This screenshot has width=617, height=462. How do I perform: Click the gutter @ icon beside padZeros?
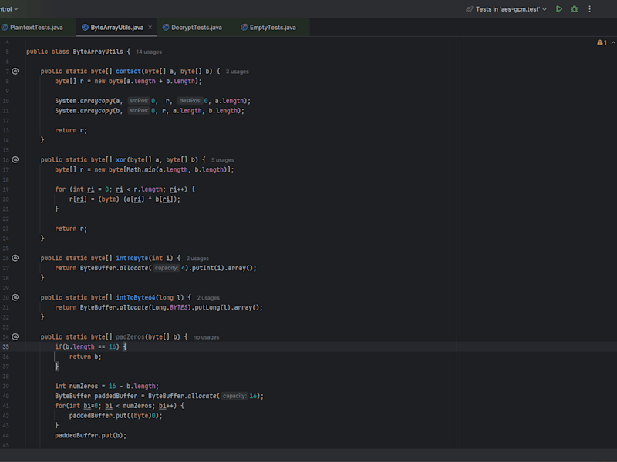click(x=15, y=336)
